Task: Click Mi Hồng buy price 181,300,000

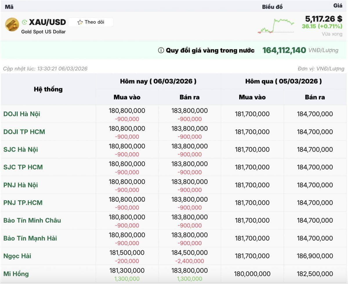Action: click(x=127, y=270)
